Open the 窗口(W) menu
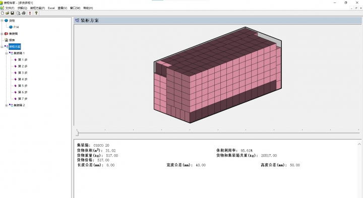The height and width of the screenshot is (198, 363). click(75, 8)
